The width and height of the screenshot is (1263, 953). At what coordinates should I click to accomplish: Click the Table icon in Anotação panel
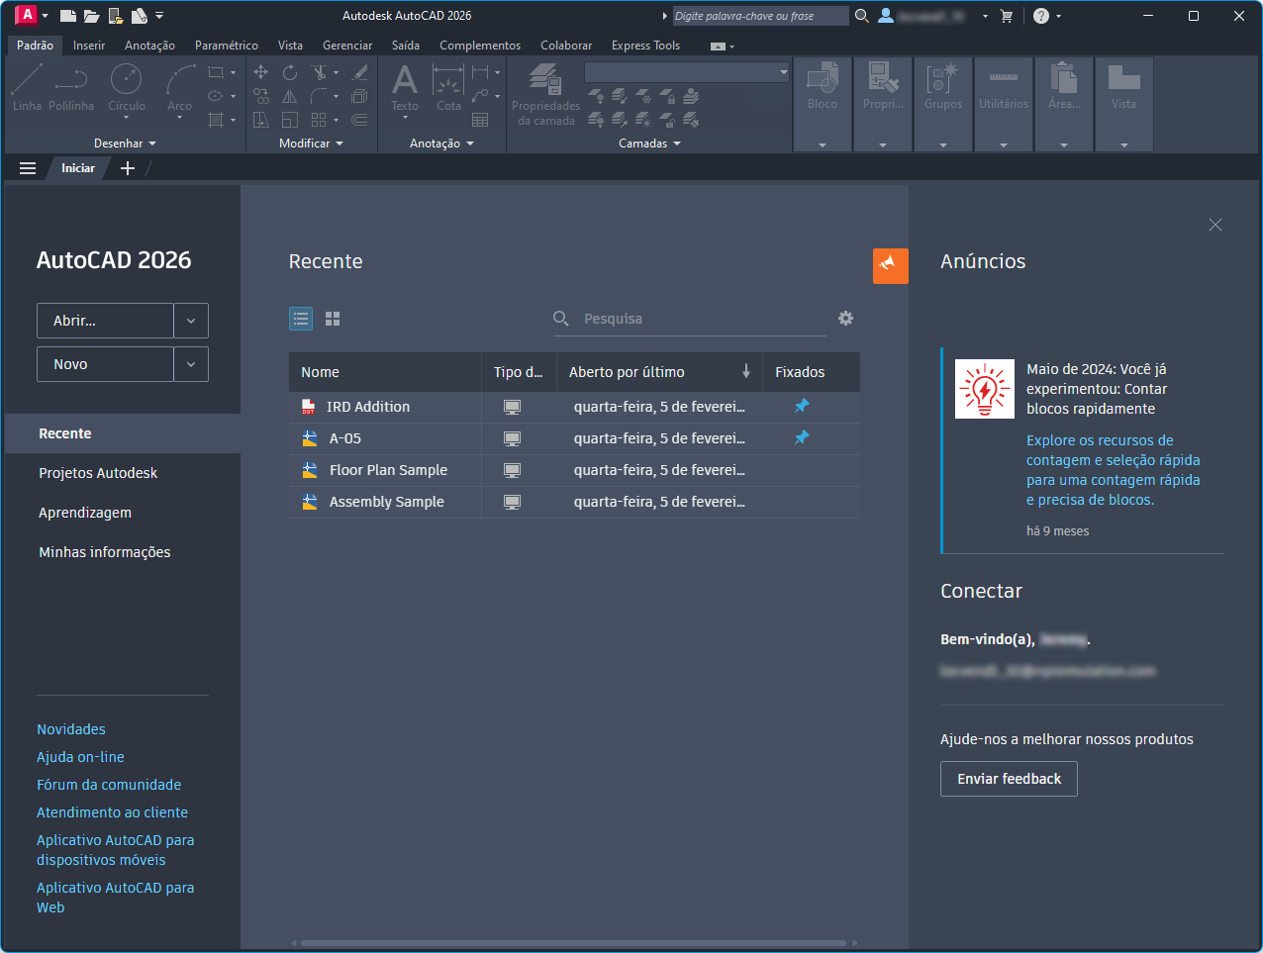click(480, 120)
